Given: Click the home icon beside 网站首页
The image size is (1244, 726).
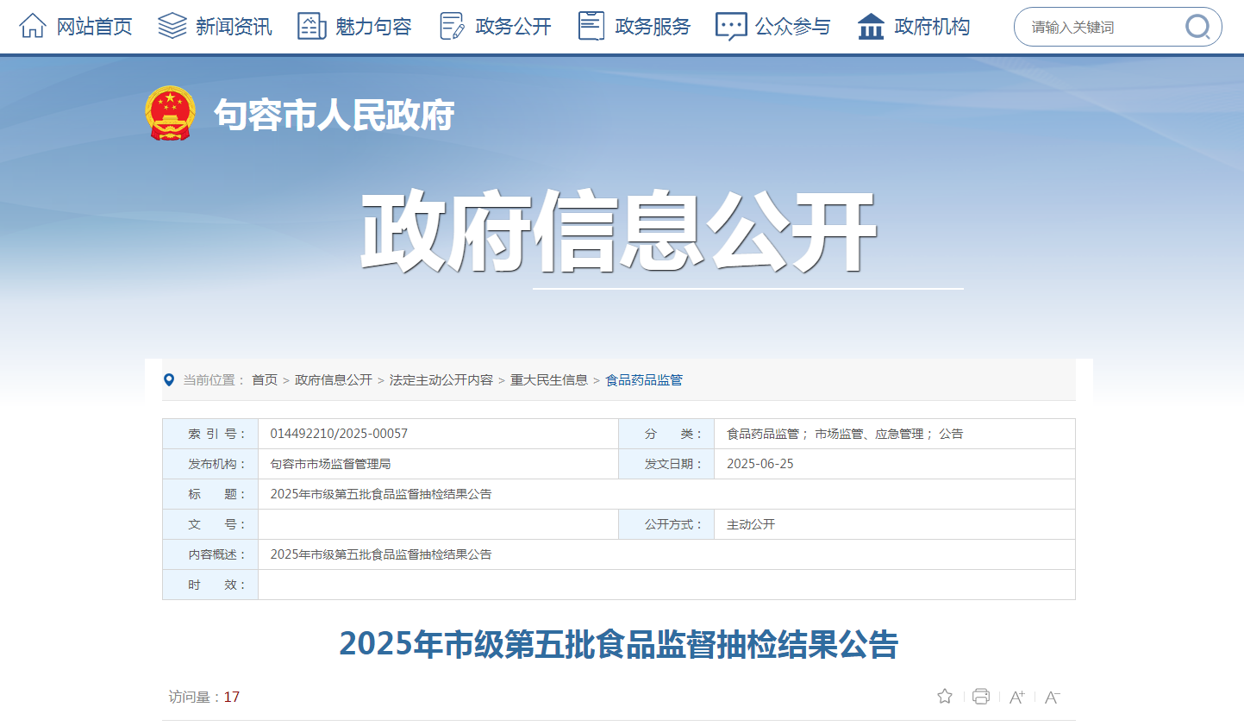Looking at the screenshot, I should pos(33,26).
